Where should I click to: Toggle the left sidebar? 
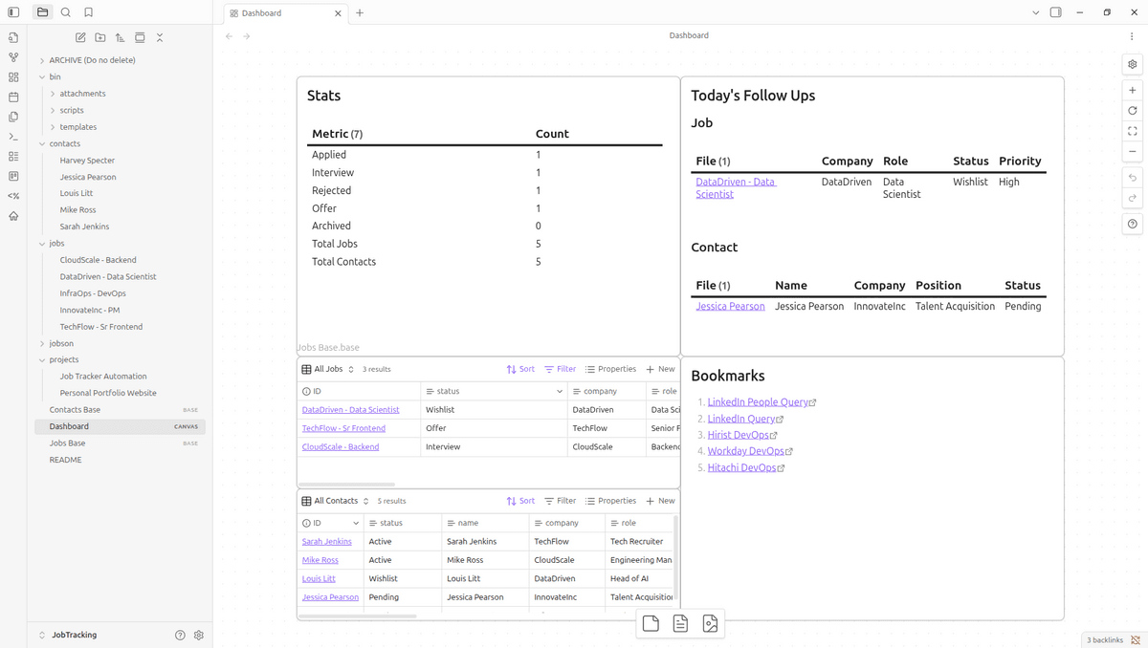coord(13,12)
